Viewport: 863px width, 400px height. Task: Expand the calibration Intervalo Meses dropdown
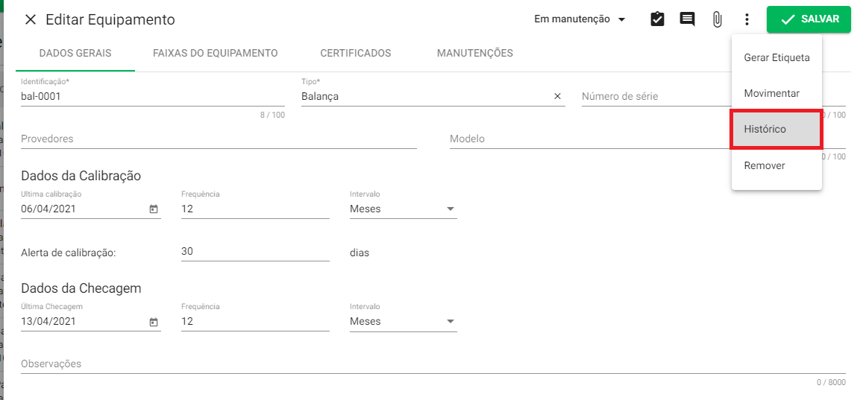(x=404, y=209)
